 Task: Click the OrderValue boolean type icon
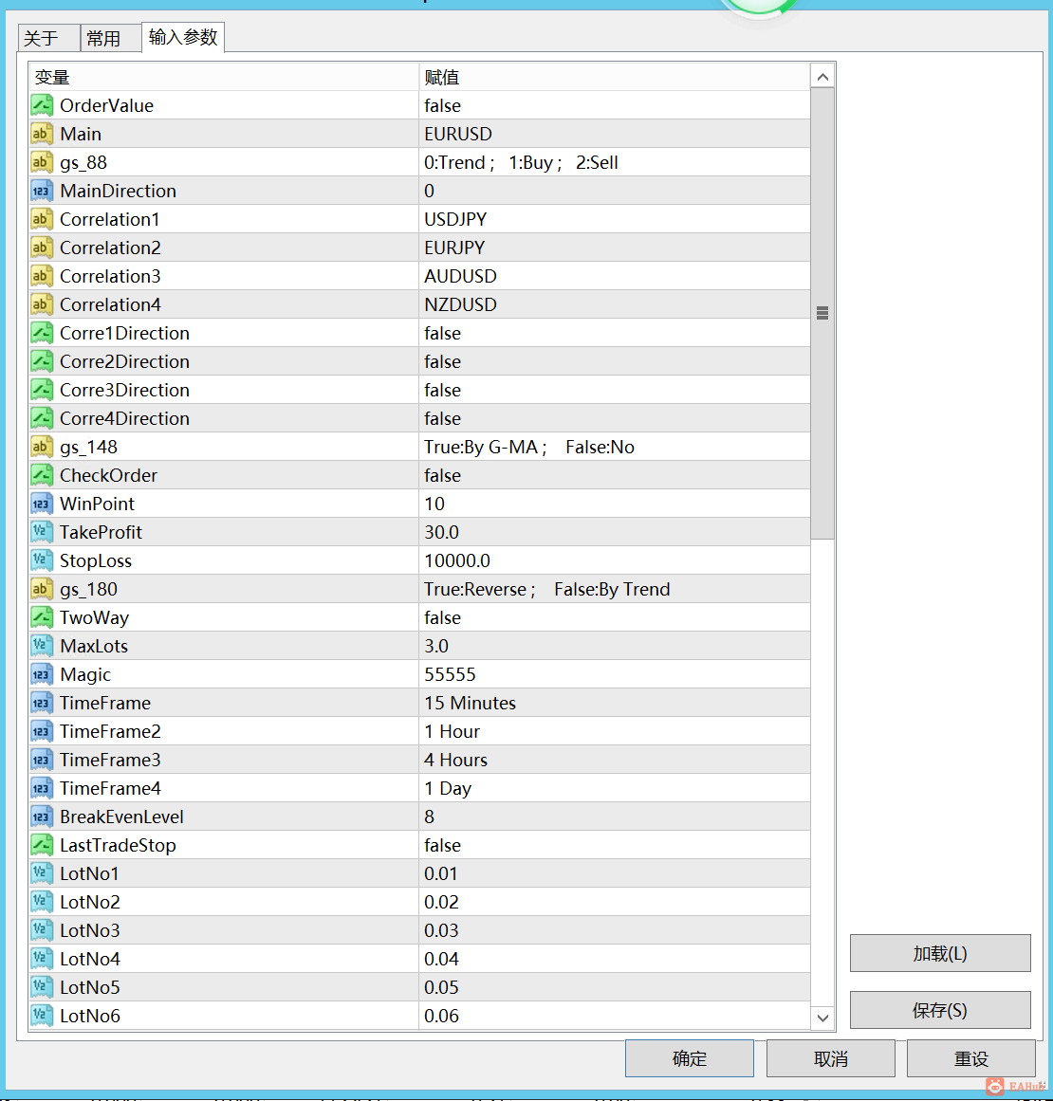pos(42,105)
